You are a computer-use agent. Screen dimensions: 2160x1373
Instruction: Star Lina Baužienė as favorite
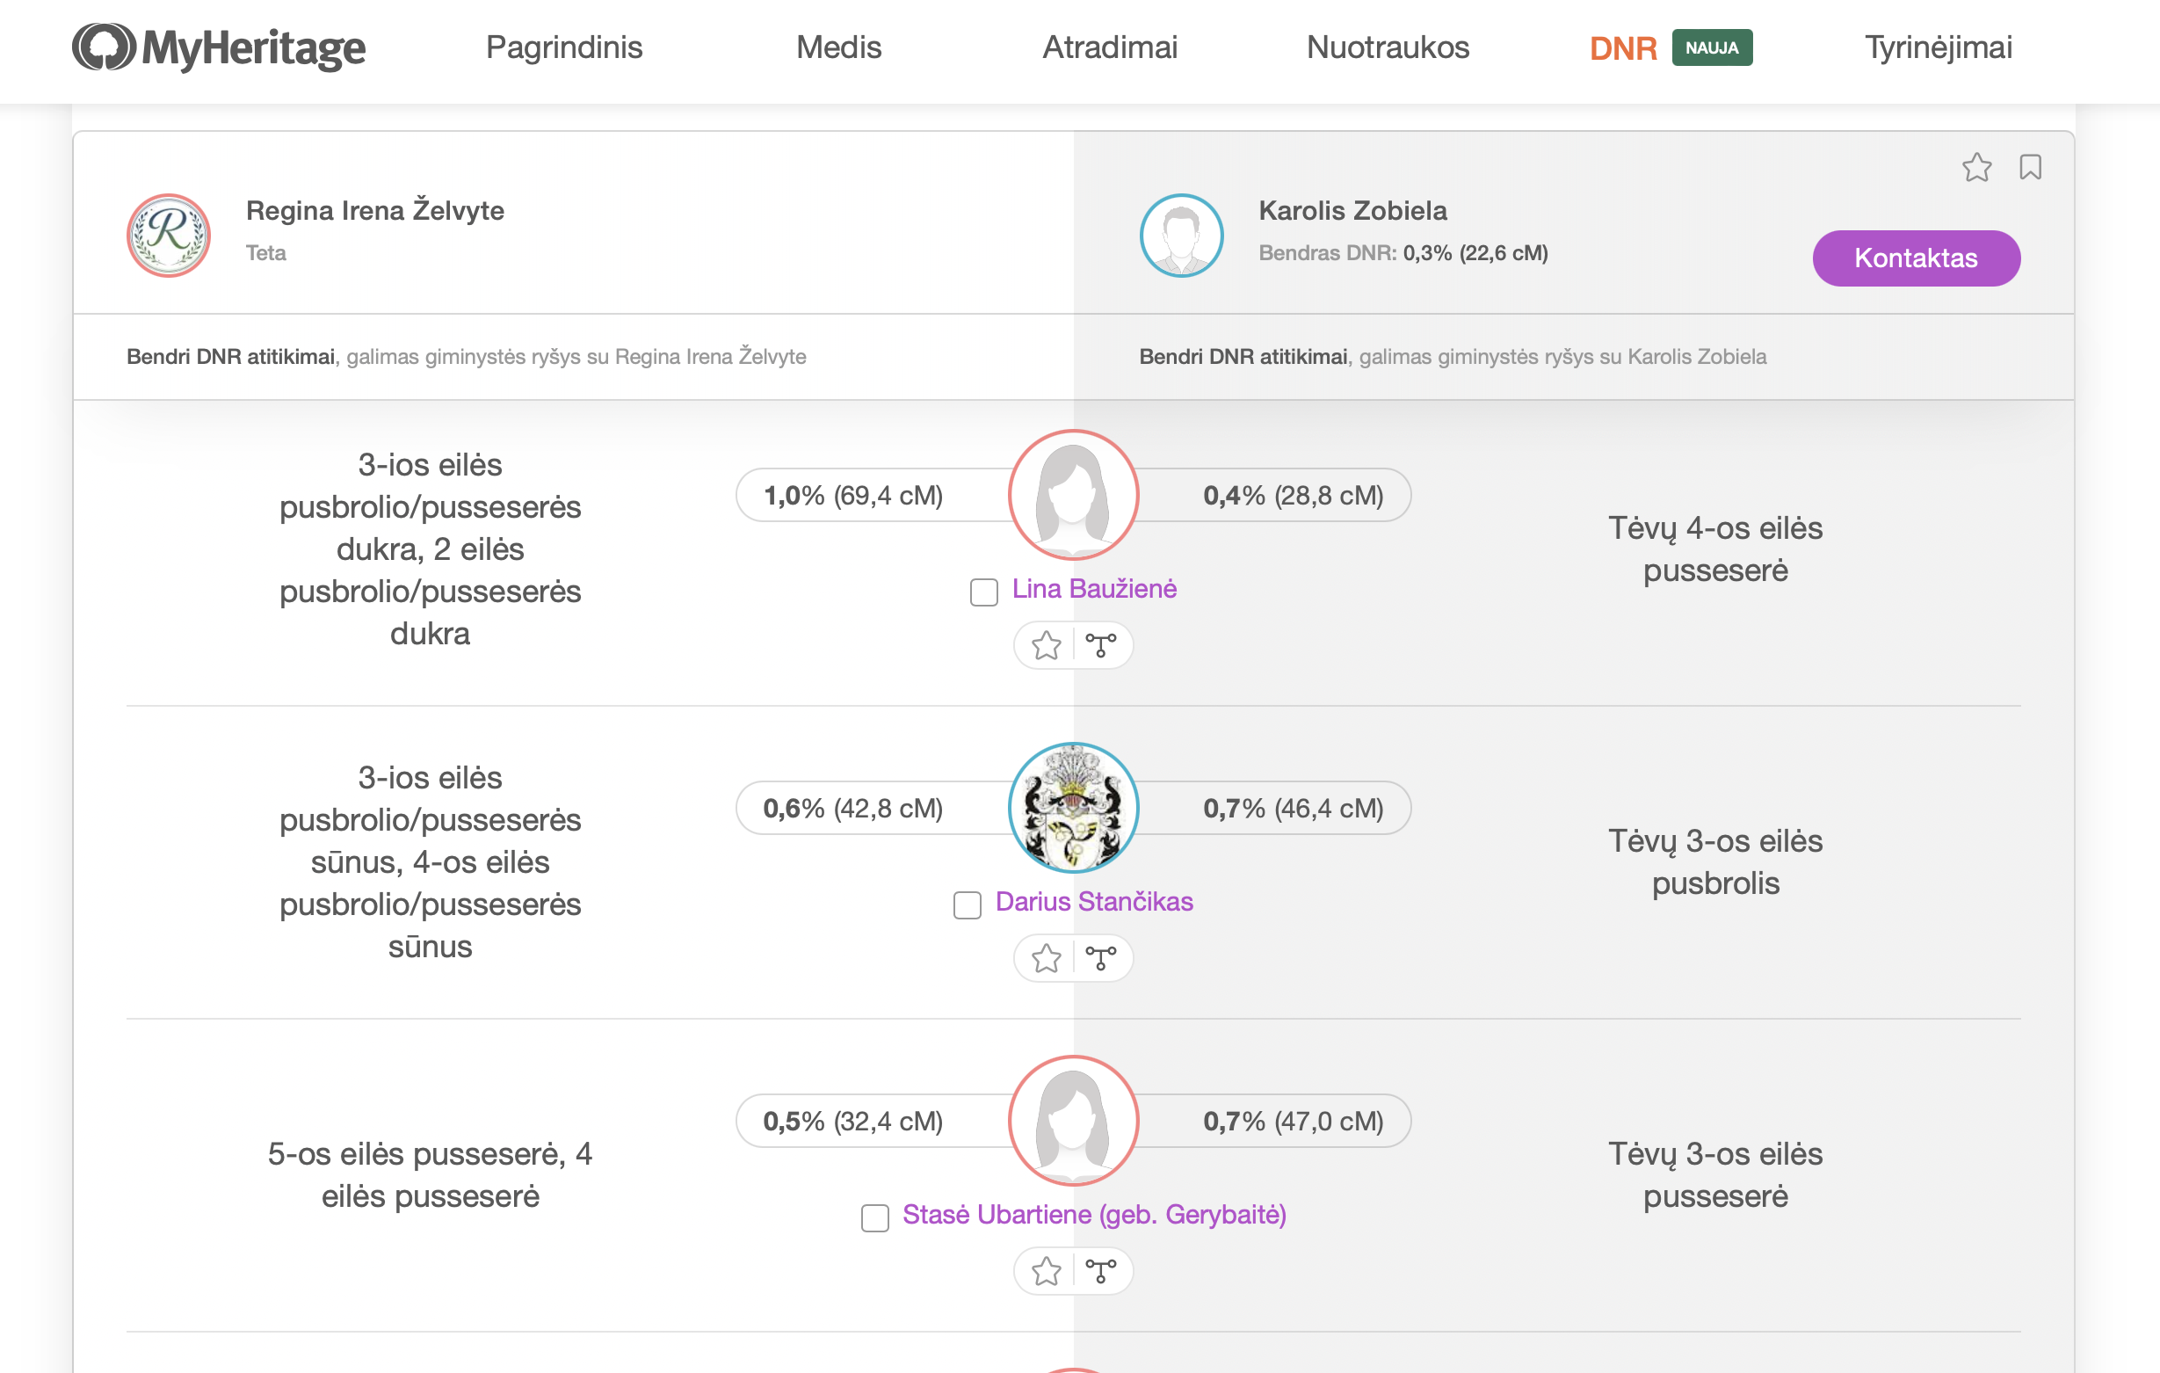[x=1046, y=645]
